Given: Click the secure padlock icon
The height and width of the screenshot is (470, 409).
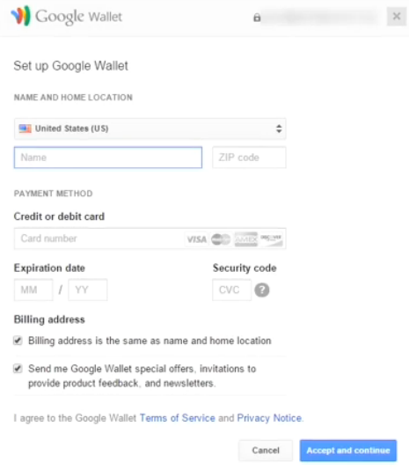Looking at the screenshot, I should tap(257, 18).
